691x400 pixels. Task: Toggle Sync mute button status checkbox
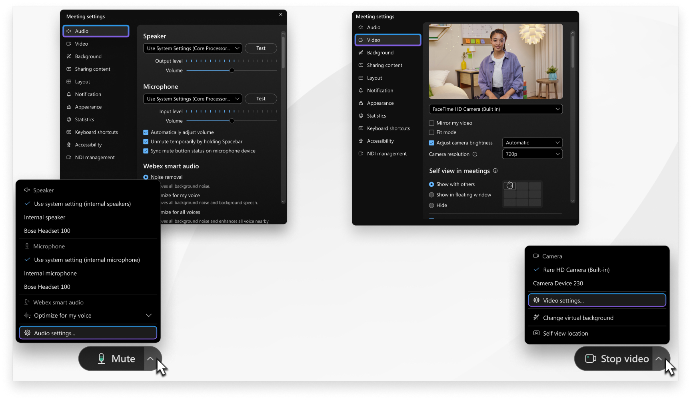click(146, 151)
